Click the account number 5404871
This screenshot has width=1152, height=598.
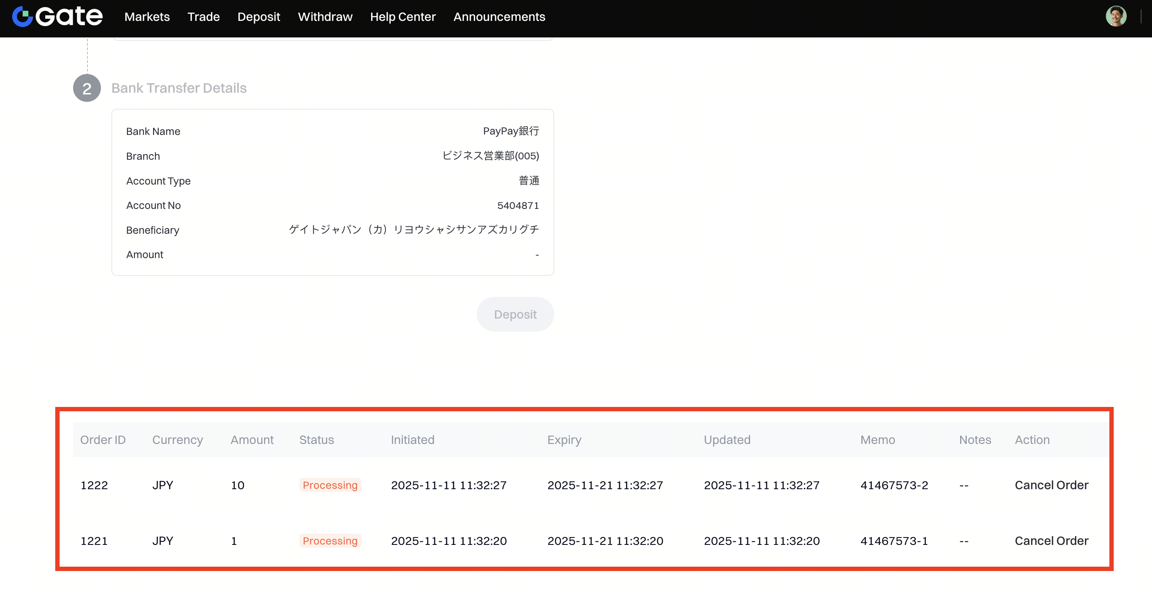(518, 205)
